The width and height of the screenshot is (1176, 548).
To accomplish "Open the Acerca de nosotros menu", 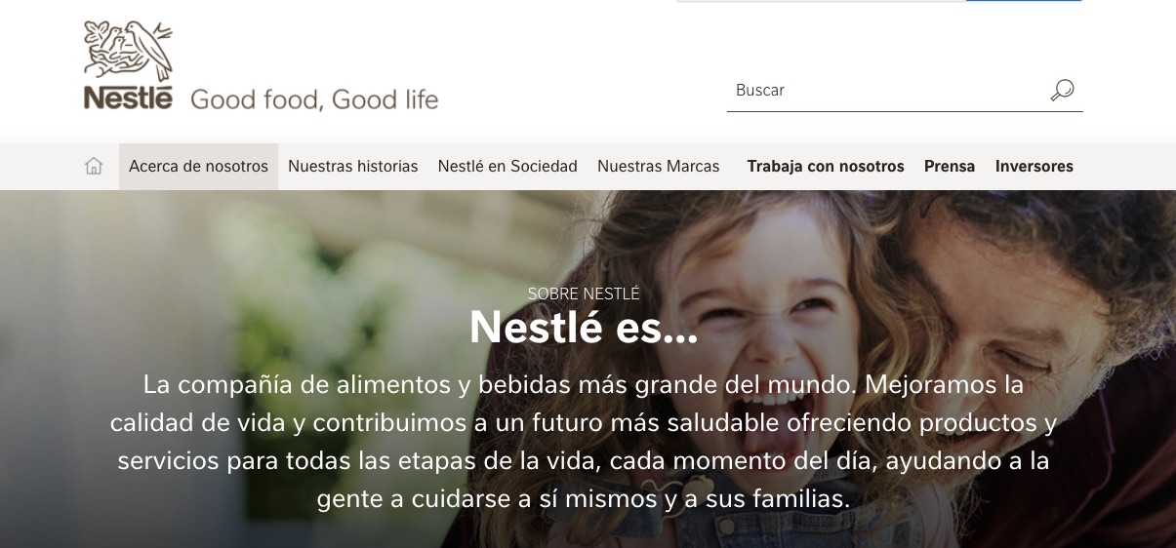I will pyautogui.click(x=198, y=167).
